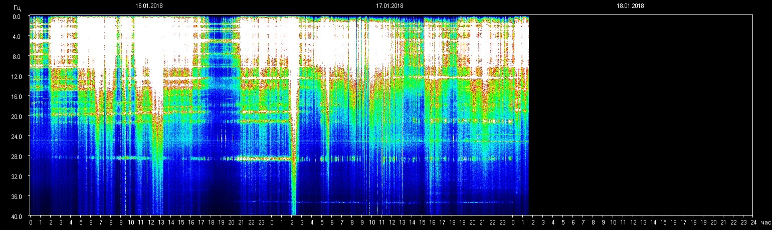The width and height of the screenshot is (772, 230).
Task: Click hour 12 tick under 17.01.2018
Action: click(392, 222)
